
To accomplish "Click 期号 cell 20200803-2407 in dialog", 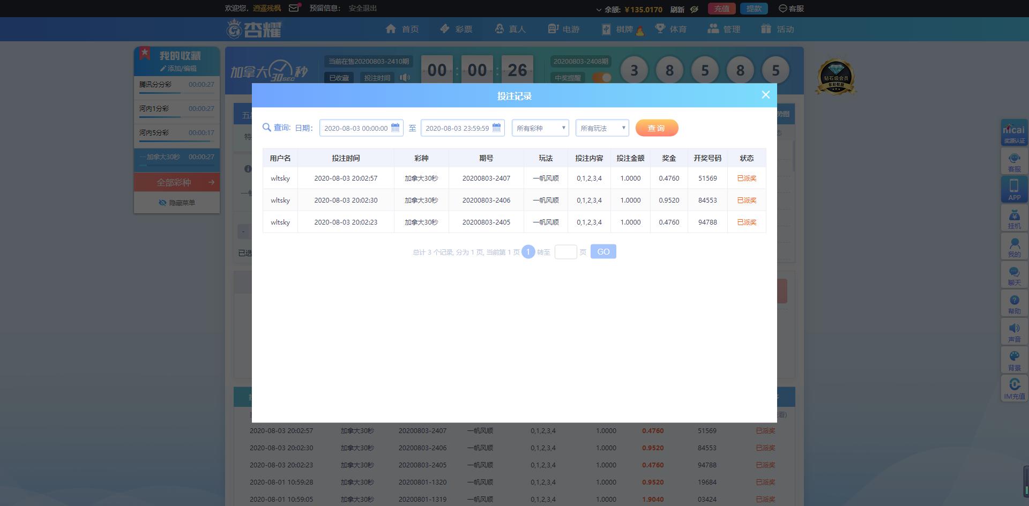I will click(x=486, y=178).
